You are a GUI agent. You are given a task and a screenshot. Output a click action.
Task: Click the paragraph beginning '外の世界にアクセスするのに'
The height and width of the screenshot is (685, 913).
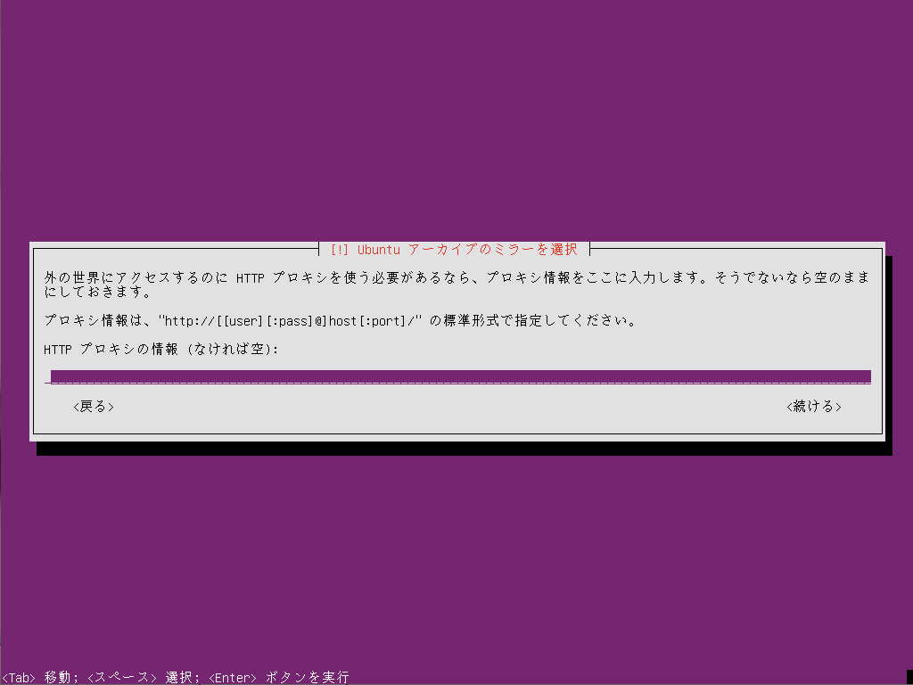click(457, 285)
